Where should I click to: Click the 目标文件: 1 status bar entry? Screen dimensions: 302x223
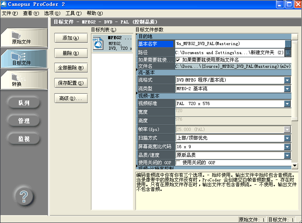(x=281, y=220)
